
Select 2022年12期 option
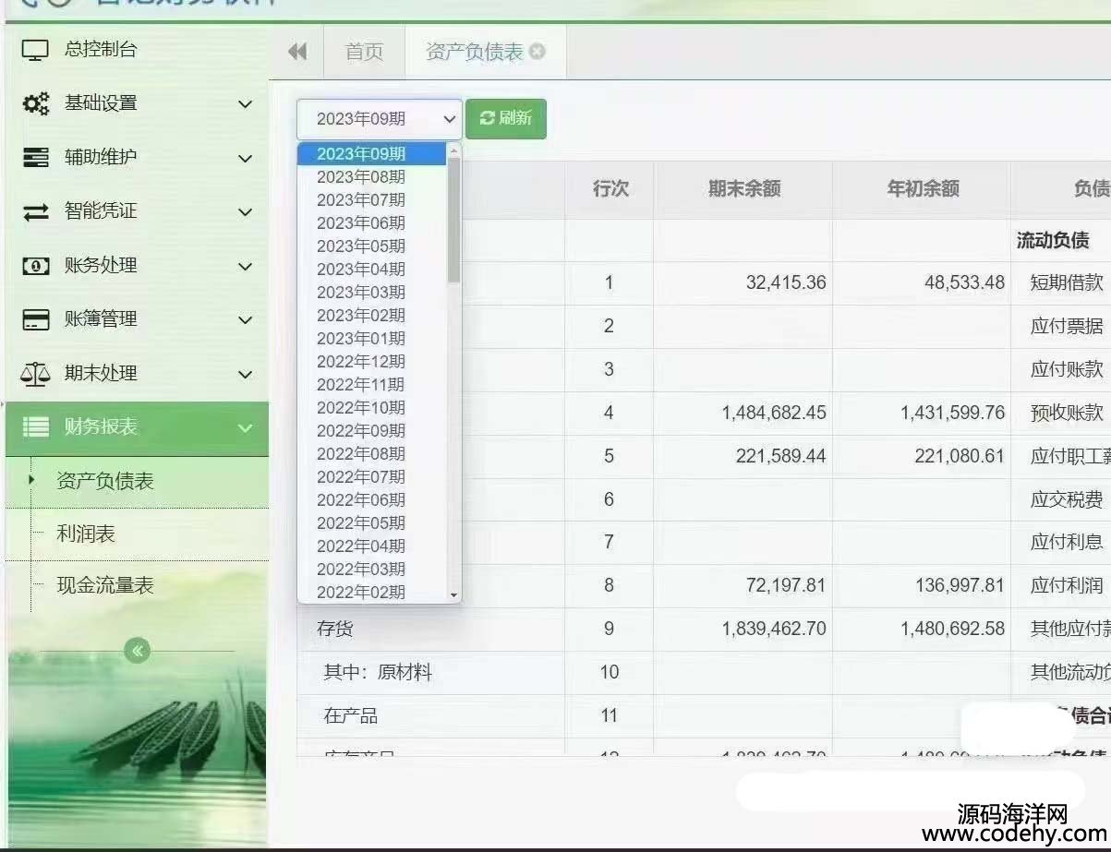[372, 361]
